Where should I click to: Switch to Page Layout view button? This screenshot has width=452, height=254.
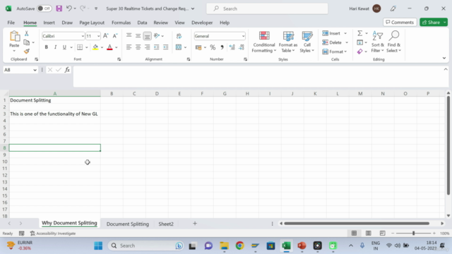point(368,233)
